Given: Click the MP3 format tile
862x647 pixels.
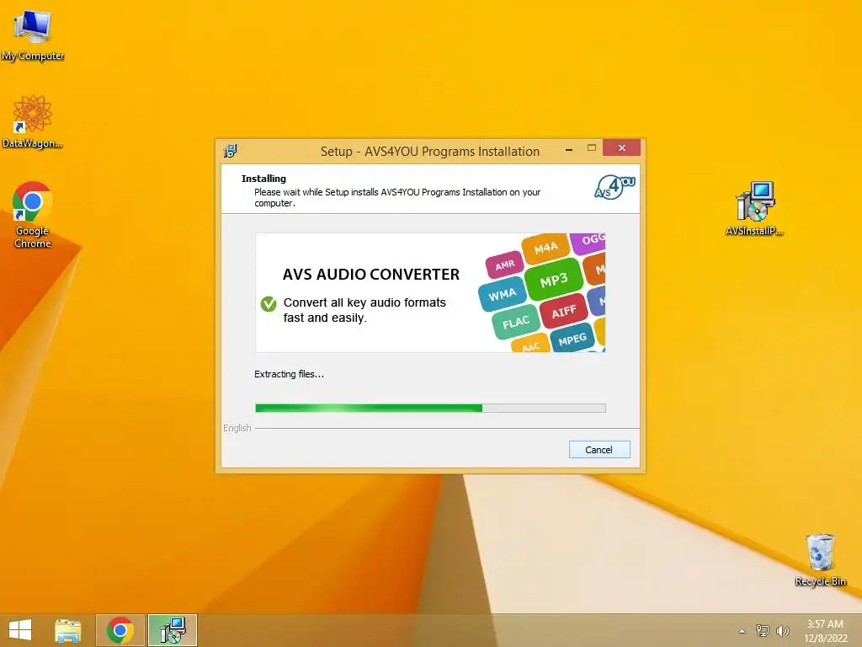Looking at the screenshot, I should (x=554, y=281).
